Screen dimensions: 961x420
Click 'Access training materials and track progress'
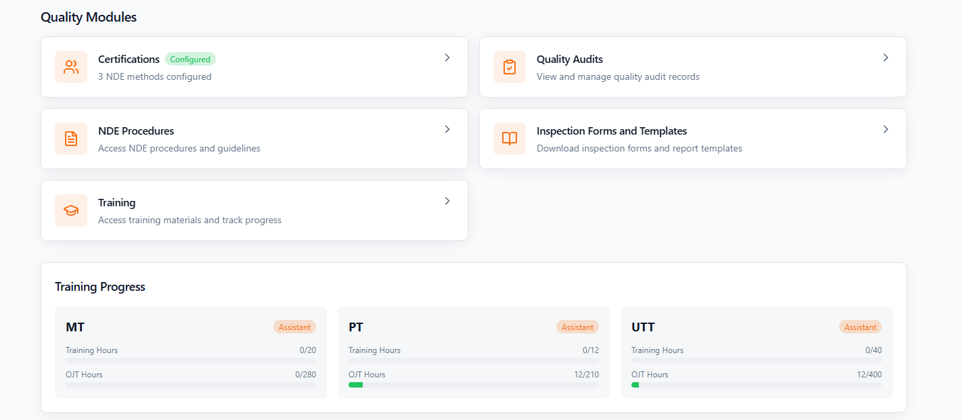pos(189,220)
